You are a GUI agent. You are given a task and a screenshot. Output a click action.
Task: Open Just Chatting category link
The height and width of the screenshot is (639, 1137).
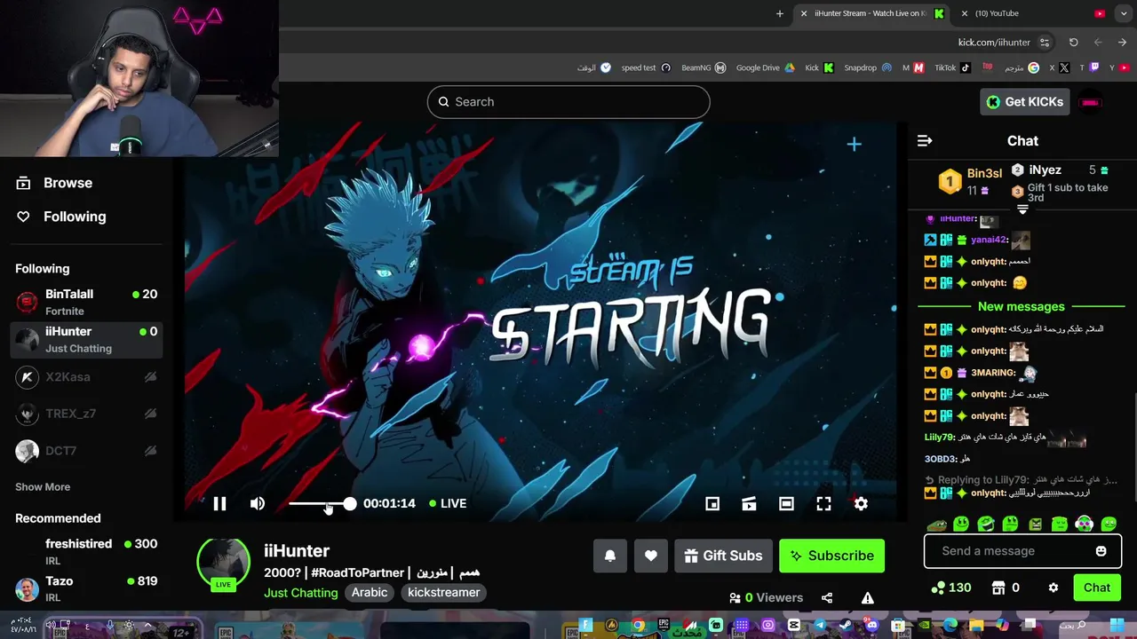[x=301, y=593]
